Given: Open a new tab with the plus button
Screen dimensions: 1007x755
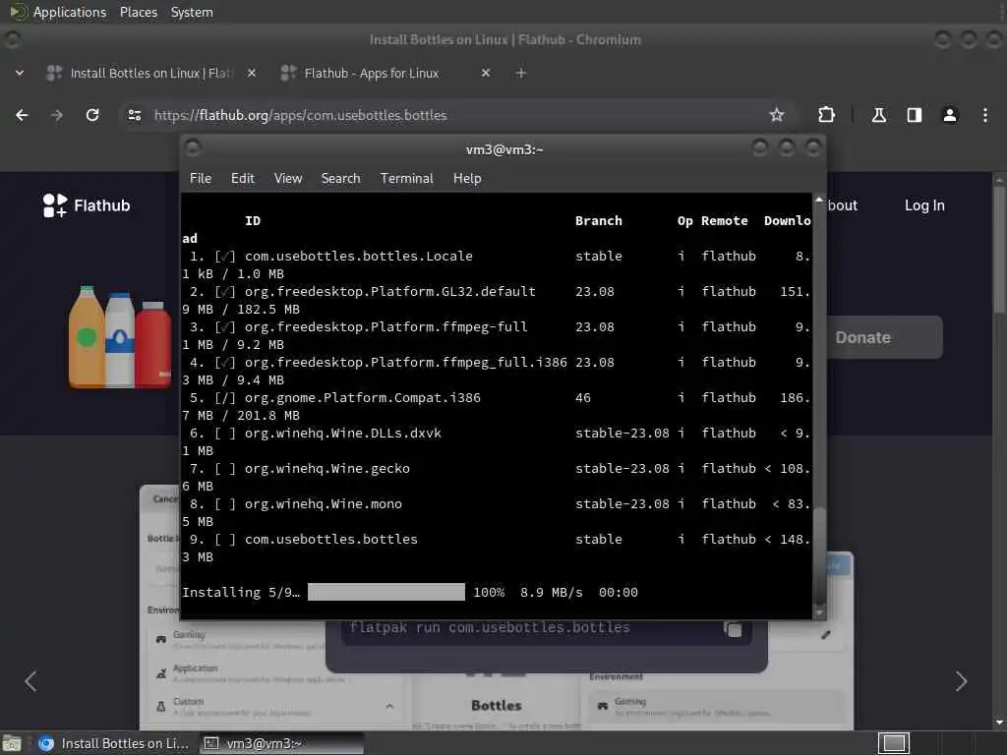Looking at the screenshot, I should pyautogui.click(x=521, y=73).
